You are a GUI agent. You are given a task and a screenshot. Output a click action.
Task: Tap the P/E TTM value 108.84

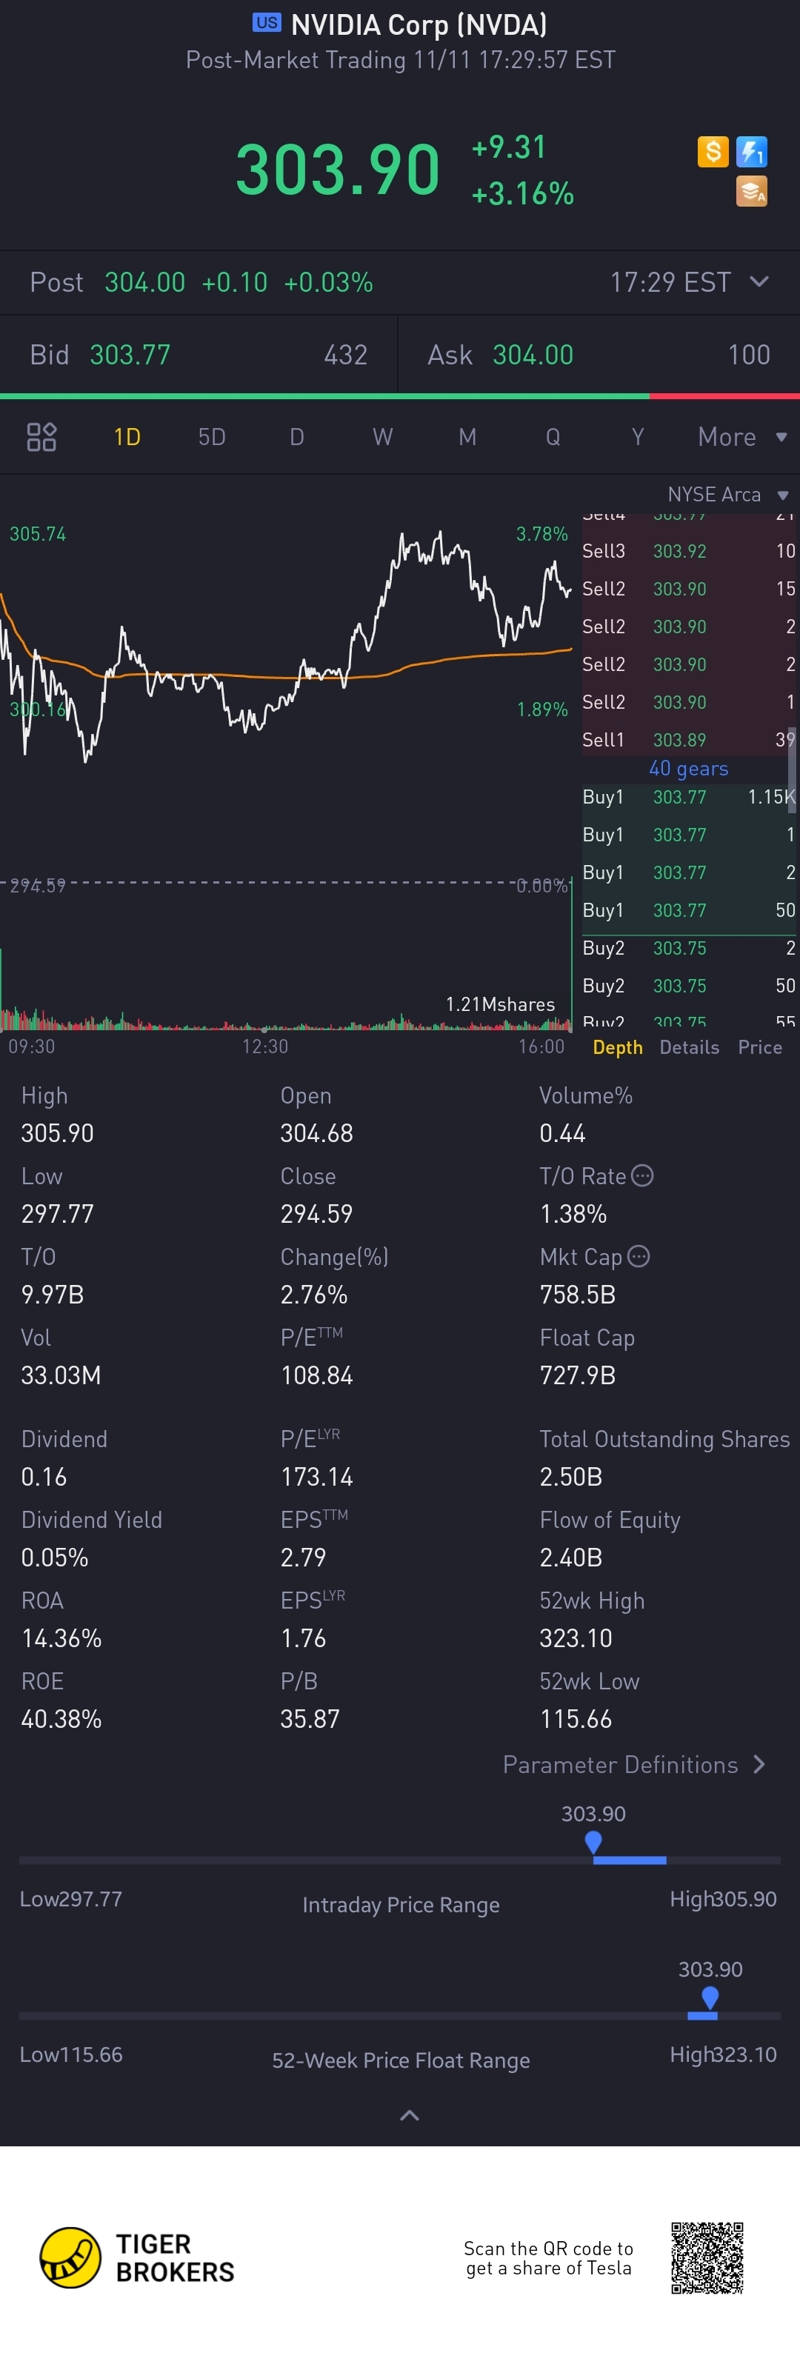[317, 1375]
